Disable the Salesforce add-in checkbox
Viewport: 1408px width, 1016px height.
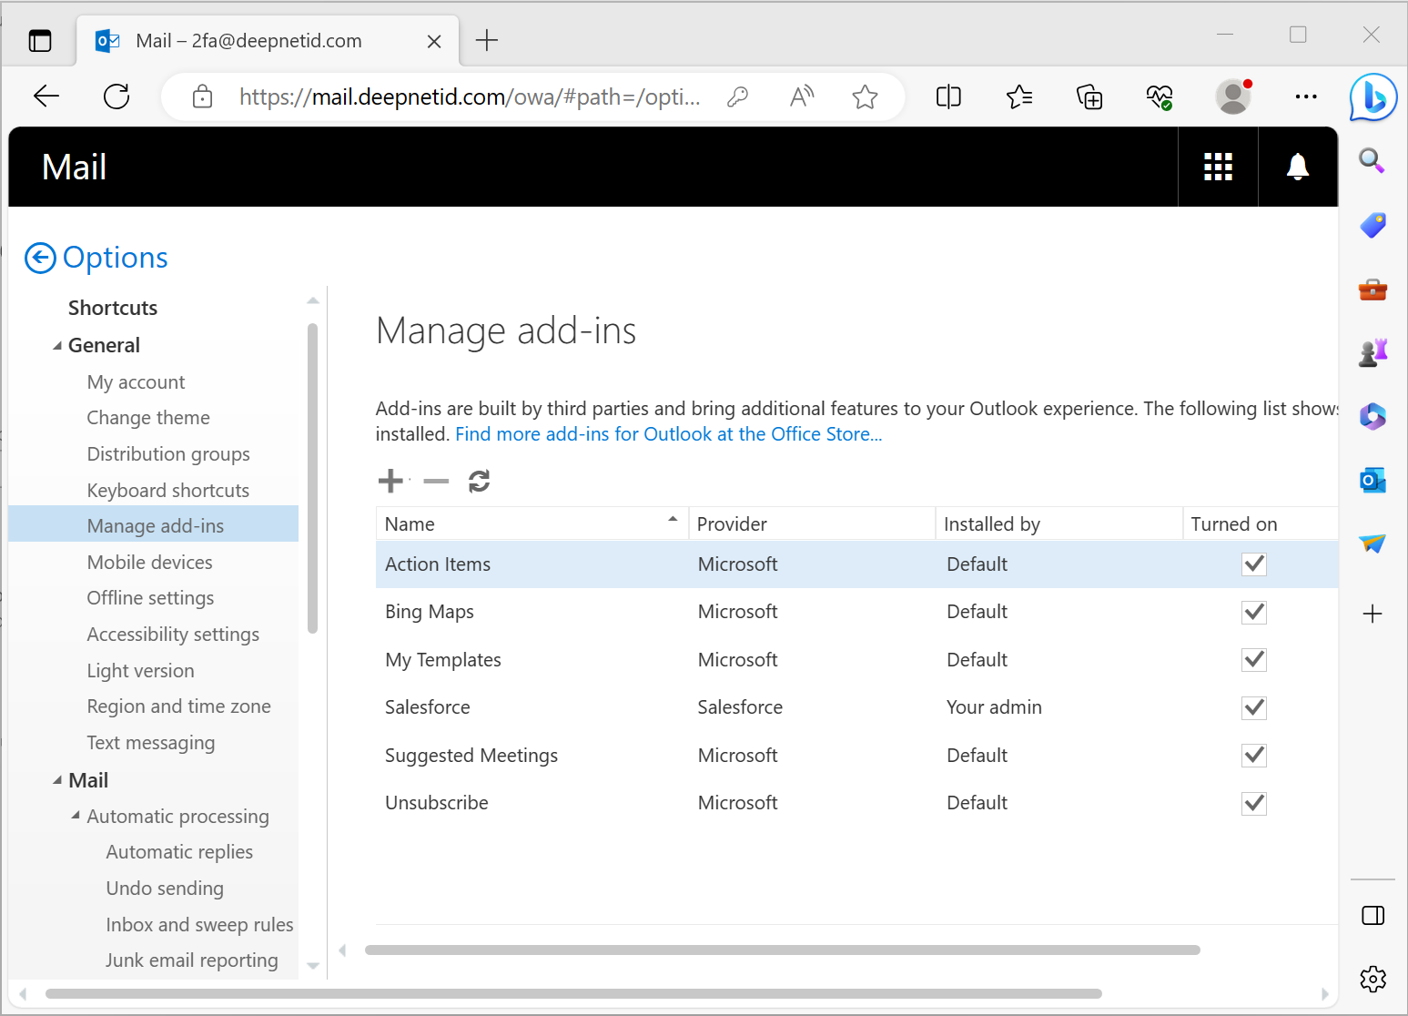pos(1253,707)
